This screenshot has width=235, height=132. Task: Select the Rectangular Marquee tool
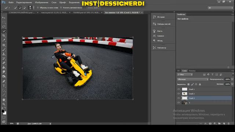(4, 22)
